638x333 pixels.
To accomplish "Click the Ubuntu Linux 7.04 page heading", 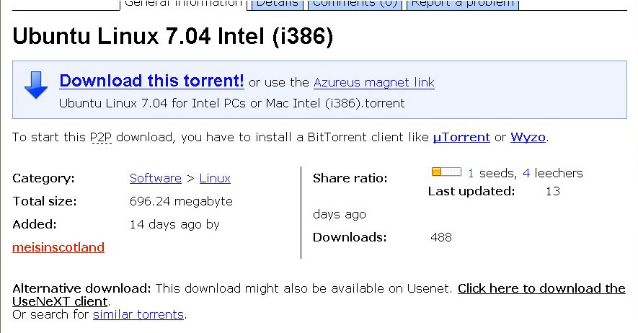I will 173,37.
